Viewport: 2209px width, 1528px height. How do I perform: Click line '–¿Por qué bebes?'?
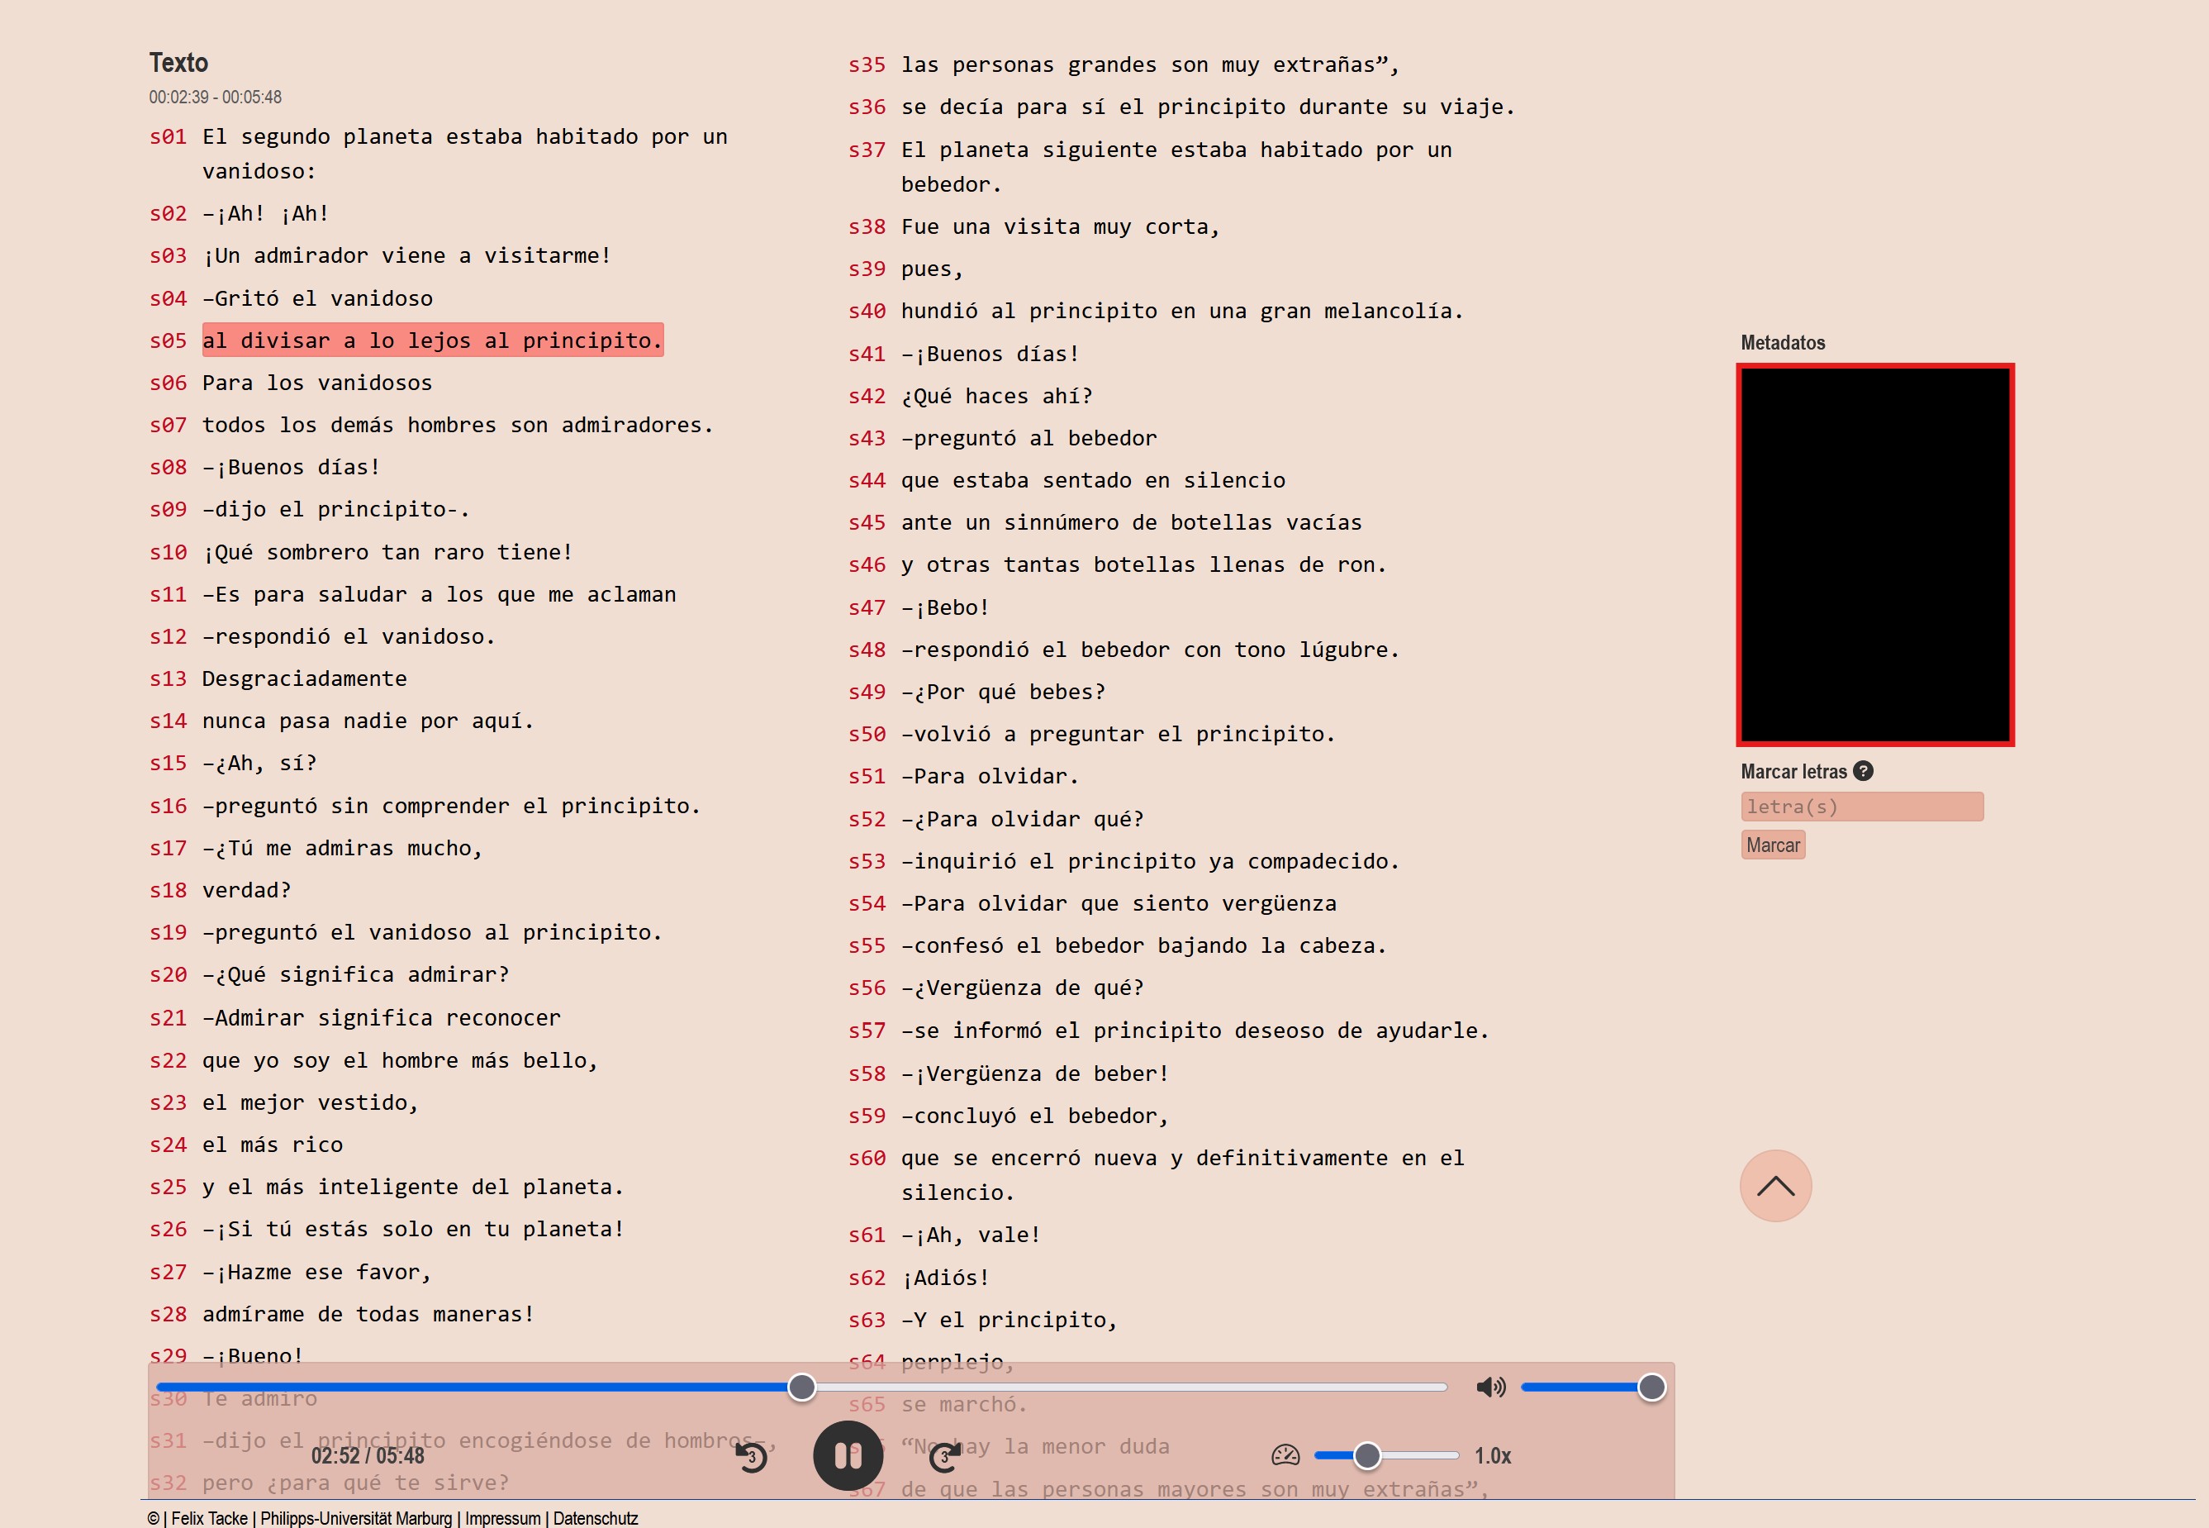pyautogui.click(x=1003, y=691)
